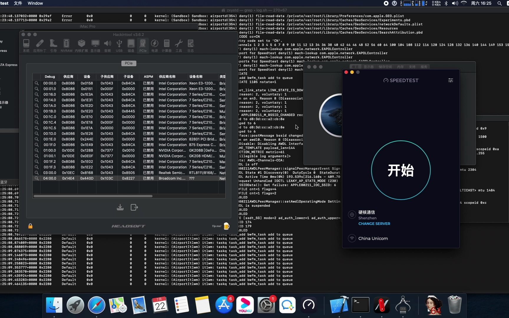Click the horizontal scrollbar under PCIe table
The height and width of the screenshot is (318, 509).
coord(93,196)
